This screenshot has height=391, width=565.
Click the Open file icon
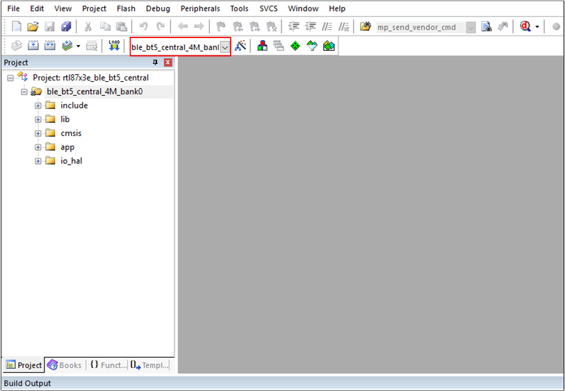(33, 26)
